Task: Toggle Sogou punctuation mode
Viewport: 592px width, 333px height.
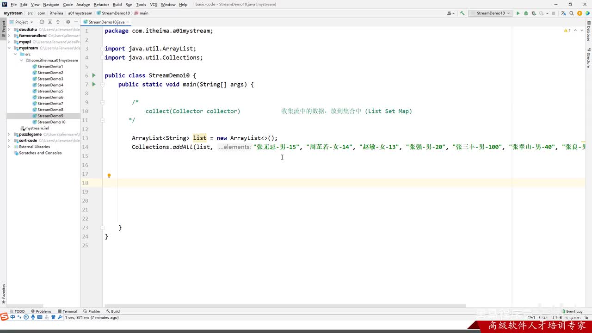Action: click(x=19, y=317)
